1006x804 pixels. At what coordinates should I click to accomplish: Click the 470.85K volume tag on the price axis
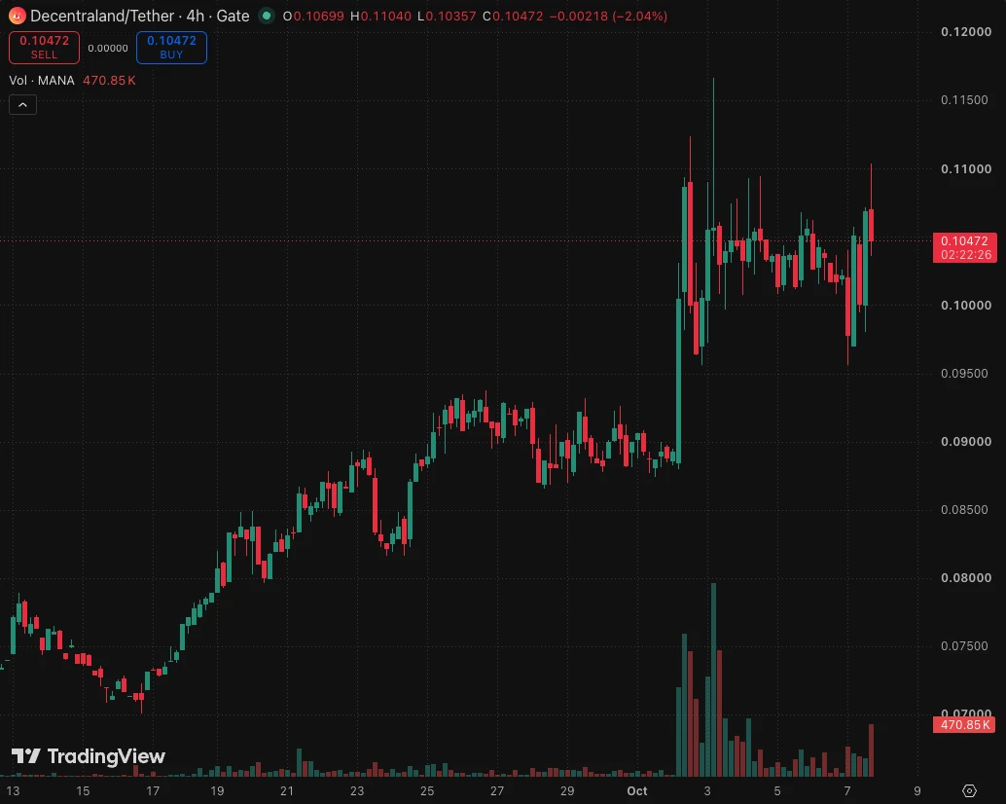[965, 725]
